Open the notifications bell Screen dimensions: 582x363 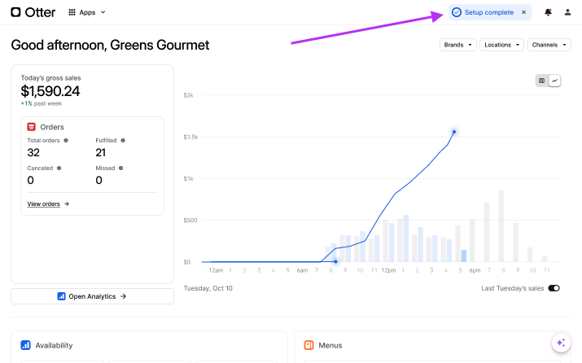(548, 12)
